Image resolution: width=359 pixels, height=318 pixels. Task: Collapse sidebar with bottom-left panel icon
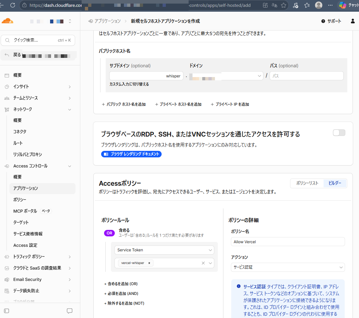point(7,311)
